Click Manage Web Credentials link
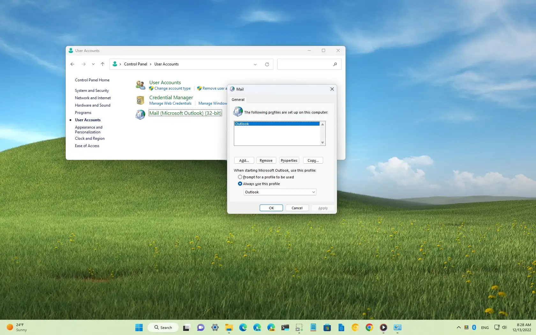536x335 pixels. (170, 103)
